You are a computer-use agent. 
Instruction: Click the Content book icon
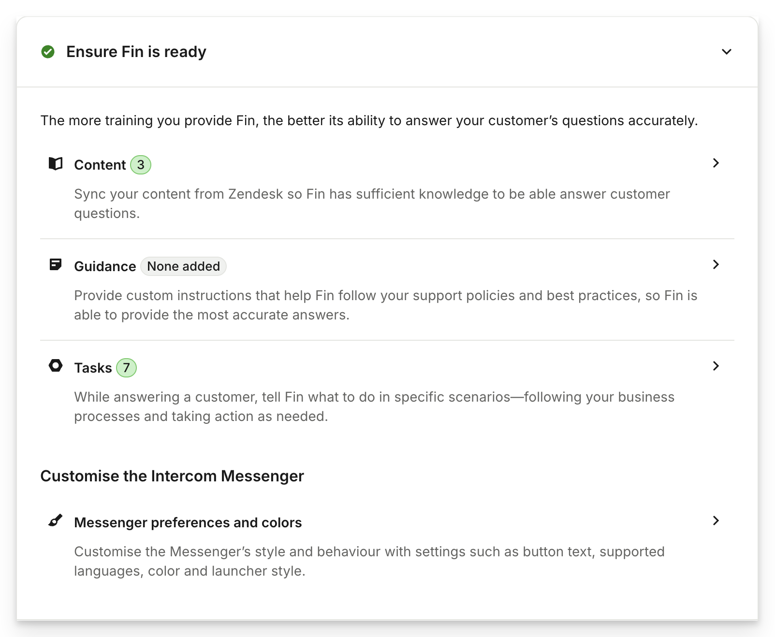(56, 164)
